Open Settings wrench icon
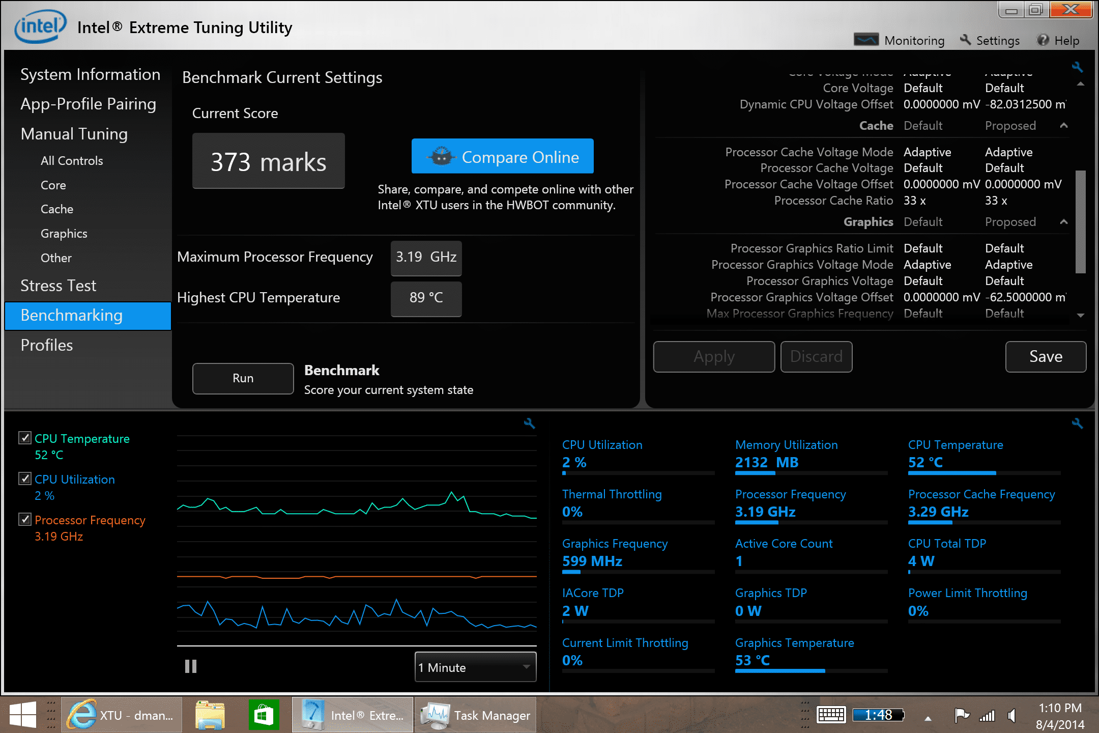The width and height of the screenshot is (1099, 733). [x=965, y=40]
